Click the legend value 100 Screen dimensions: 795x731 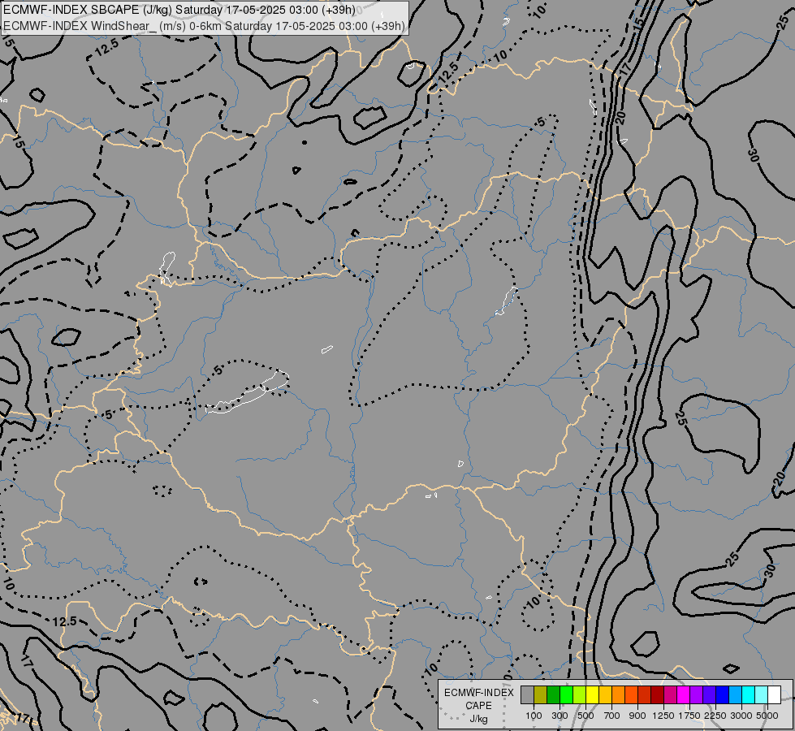[534, 716]
